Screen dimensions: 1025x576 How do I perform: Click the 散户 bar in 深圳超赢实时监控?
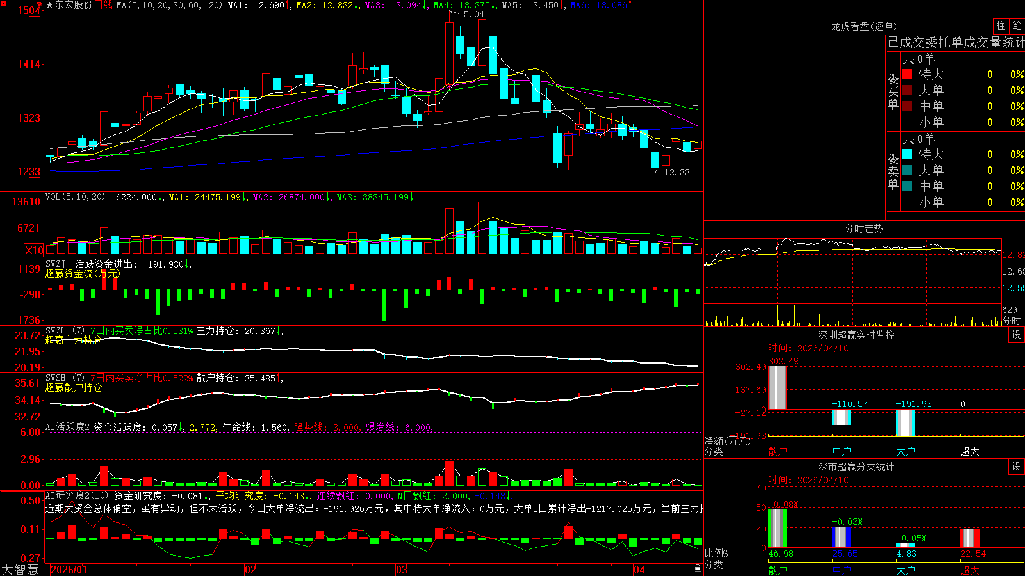[777, 387]
